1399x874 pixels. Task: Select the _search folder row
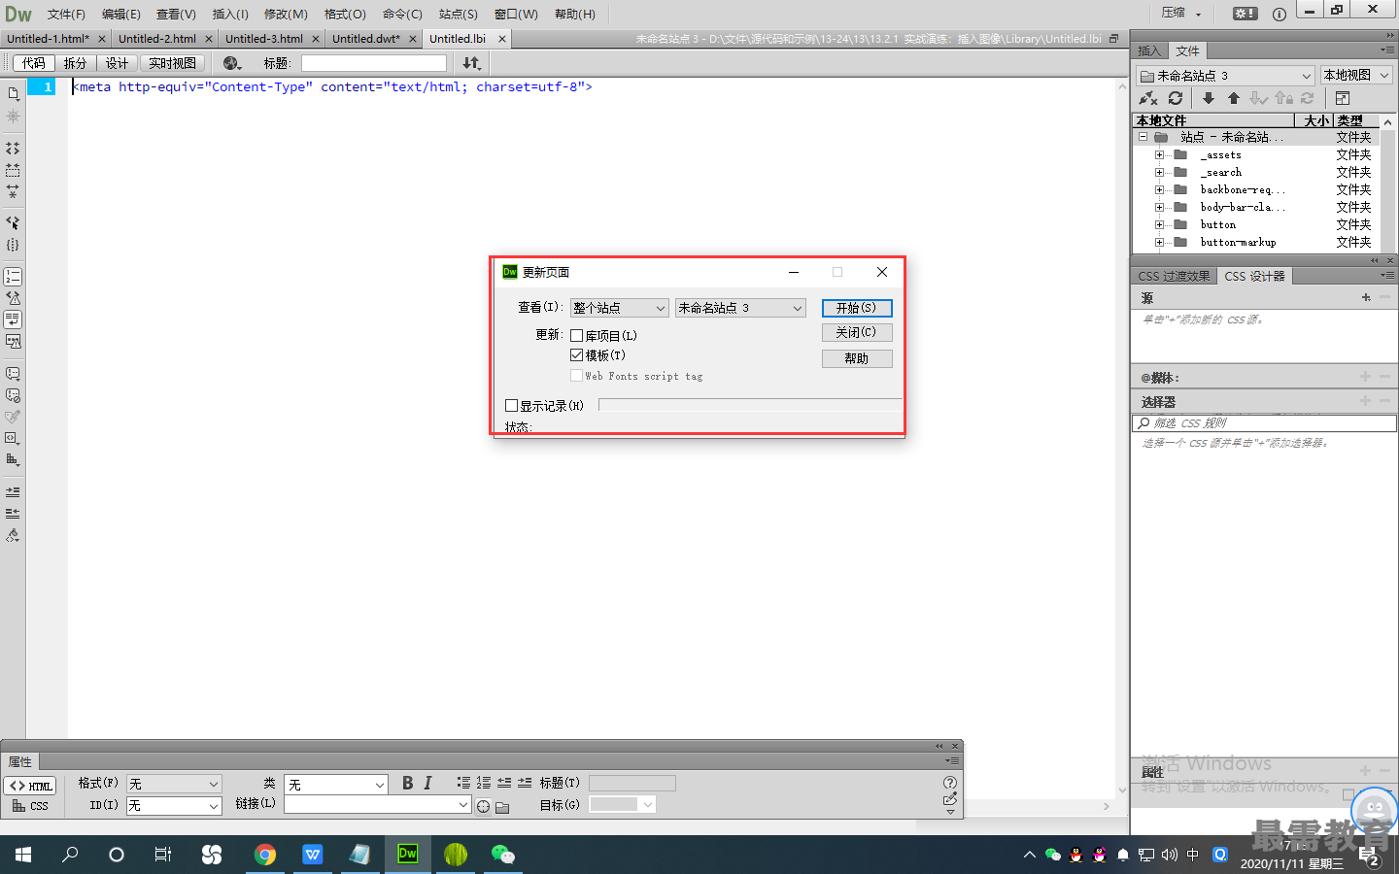click(x=1258, y=173)
